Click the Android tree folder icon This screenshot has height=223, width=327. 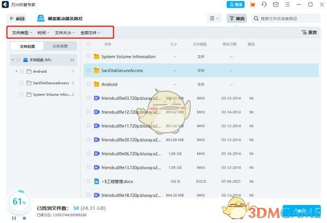(x=29, y=71)
